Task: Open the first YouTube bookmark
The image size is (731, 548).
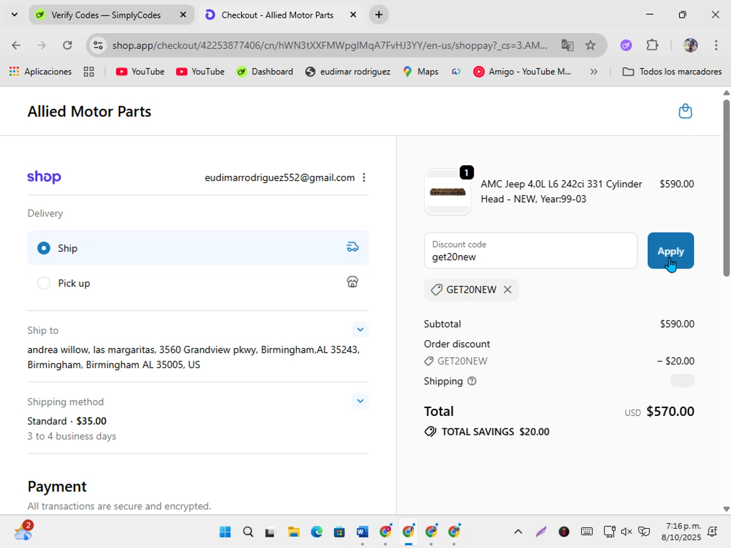Action: (x=140, y=72)
